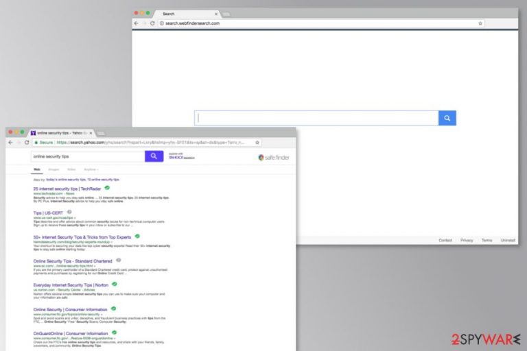Click '10 online security tips' suggestion
This screenshot has height=351, width=527.
pos(103,180)
